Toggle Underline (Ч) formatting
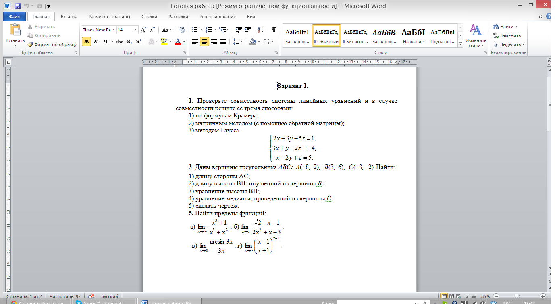The height and width of the screenshot is (304, 557). pyautogui.click(x=105, y=41)
